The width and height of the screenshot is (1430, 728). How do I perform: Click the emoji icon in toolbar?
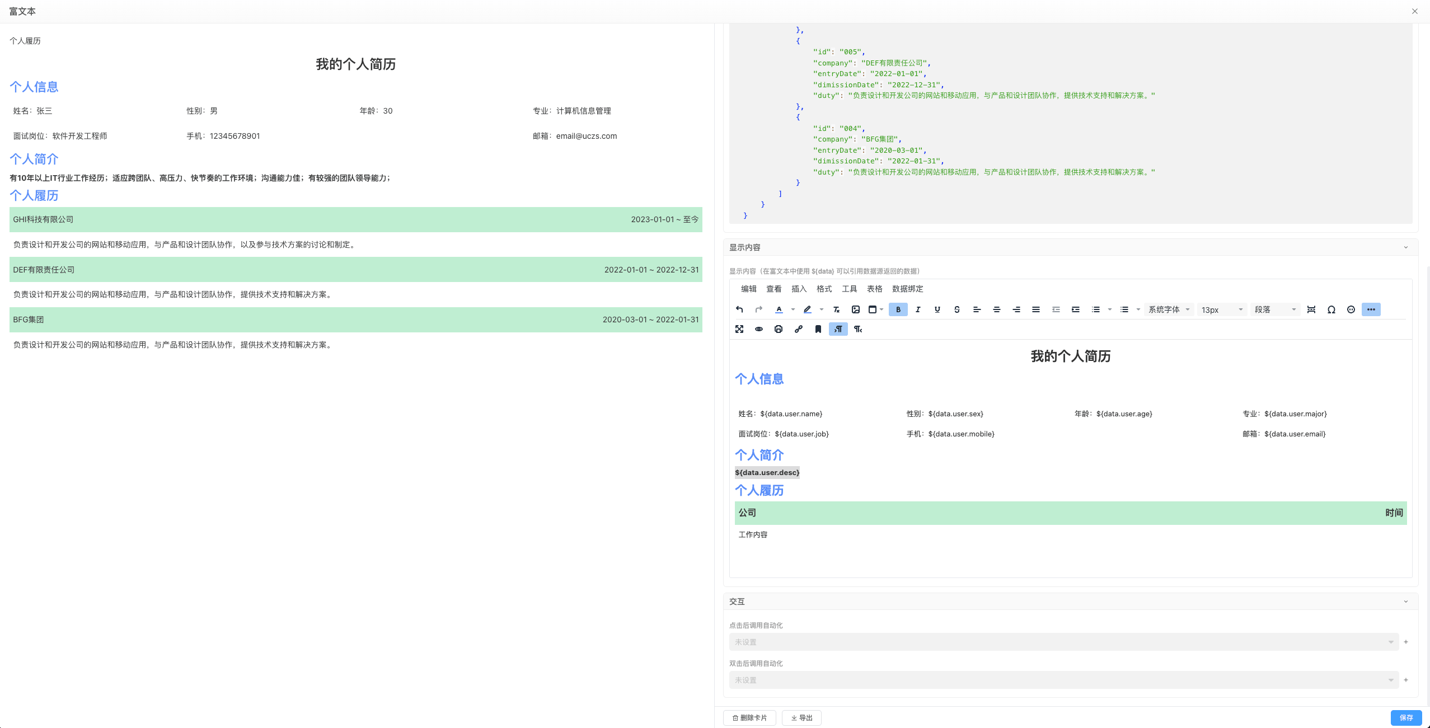pyautogui.click(x=1351, y=309)
